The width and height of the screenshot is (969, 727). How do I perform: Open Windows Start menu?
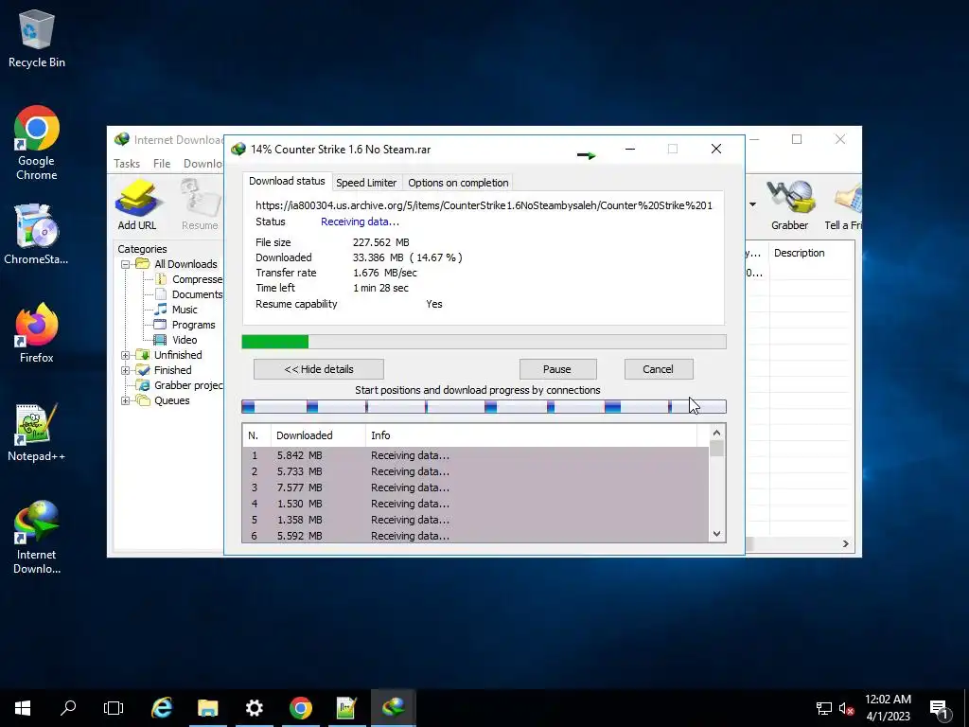[23, 708]
